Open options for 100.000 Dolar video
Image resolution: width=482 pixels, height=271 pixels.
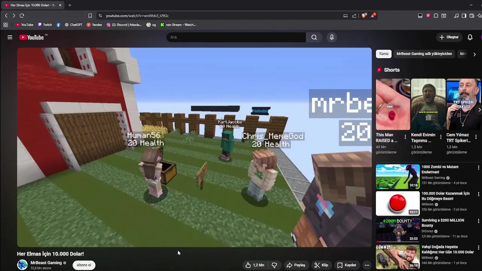pyautogui.click(x=479, y=194)
